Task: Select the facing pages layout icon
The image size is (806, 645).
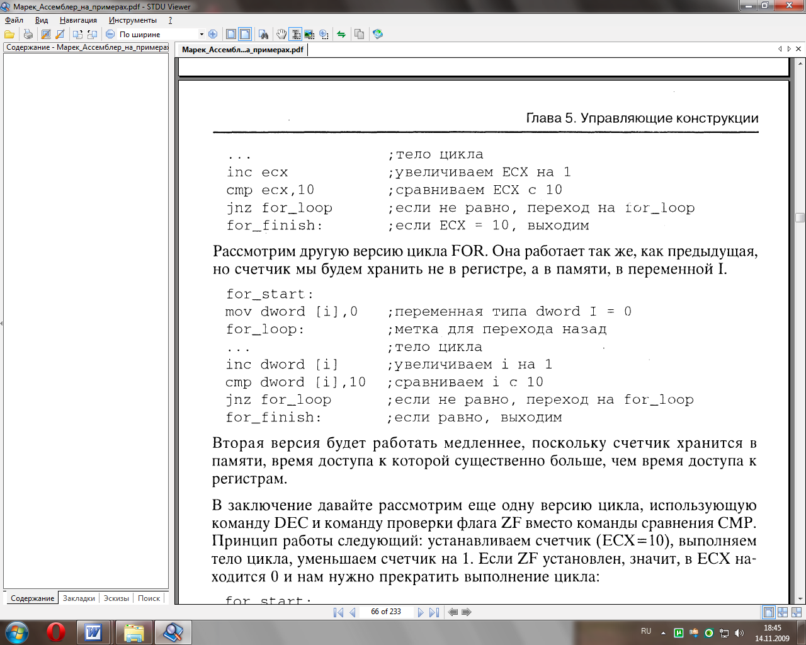Action: (245, 34)
